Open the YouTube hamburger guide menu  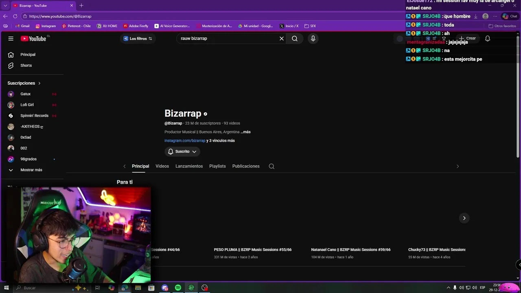(x=11, y=39)
